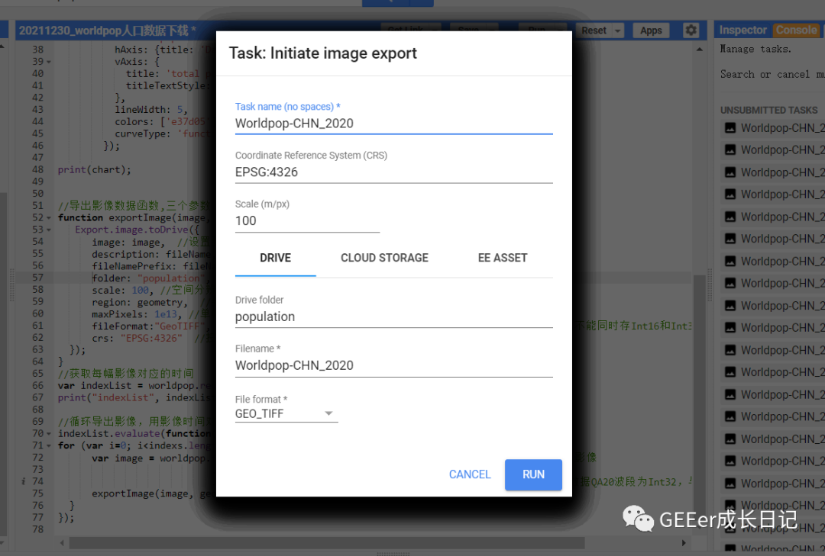
Task: Click the 'region: geometry,' code line
Action: point(140,302)
